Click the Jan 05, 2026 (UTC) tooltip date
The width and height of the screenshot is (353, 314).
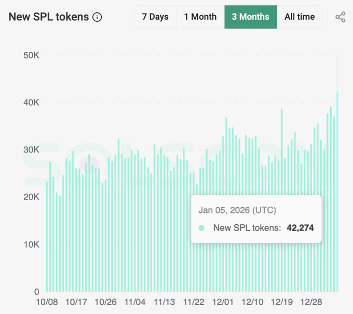click(x=237, y=210)
